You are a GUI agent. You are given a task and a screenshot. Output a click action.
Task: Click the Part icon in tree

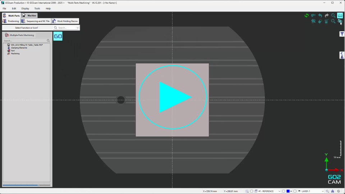coord(9,51)
